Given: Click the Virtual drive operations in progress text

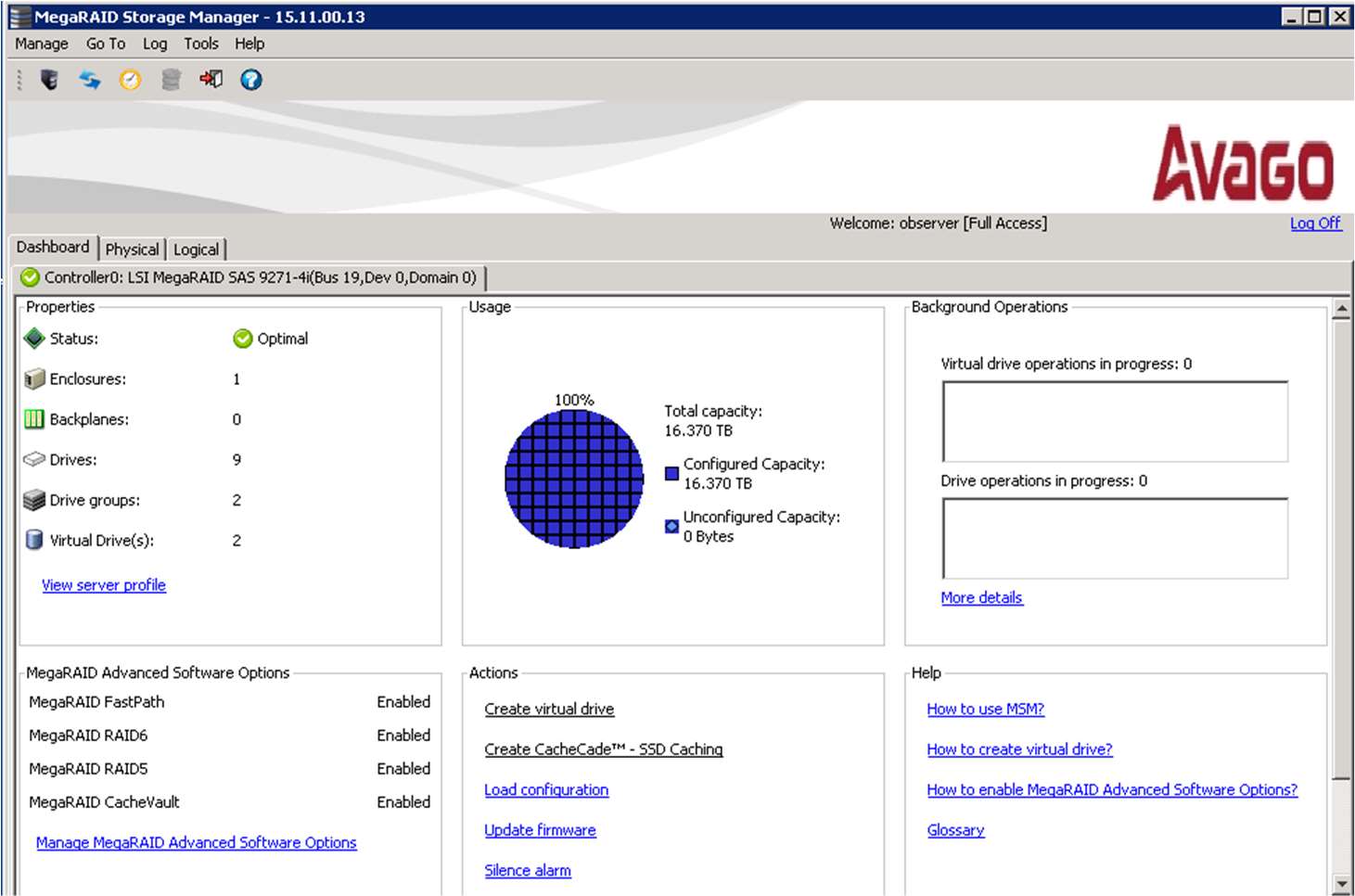Looking at the screenshot, I should click(x=1066, y=364).
